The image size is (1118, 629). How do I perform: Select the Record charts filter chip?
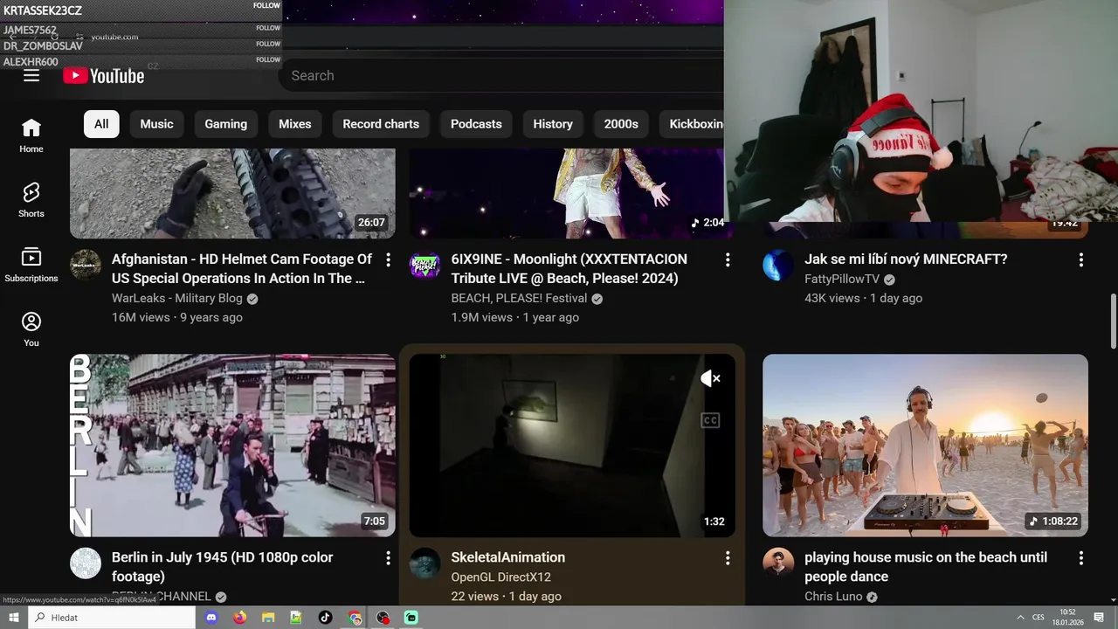[x=381, y=124]
